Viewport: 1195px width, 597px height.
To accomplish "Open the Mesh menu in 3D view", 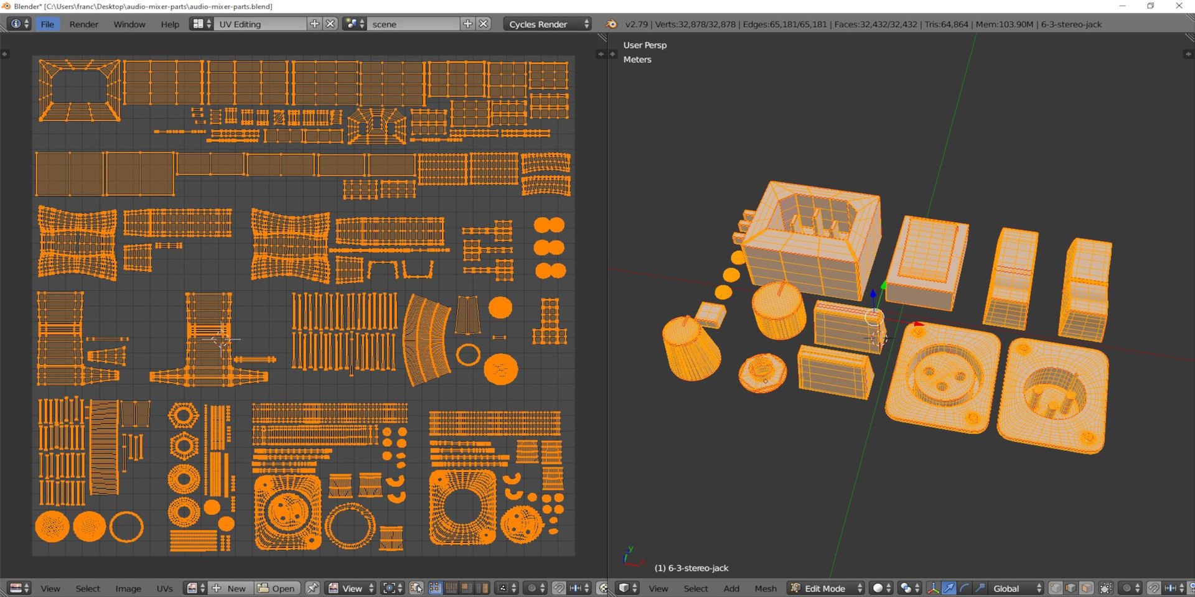I will pos(766,588).
